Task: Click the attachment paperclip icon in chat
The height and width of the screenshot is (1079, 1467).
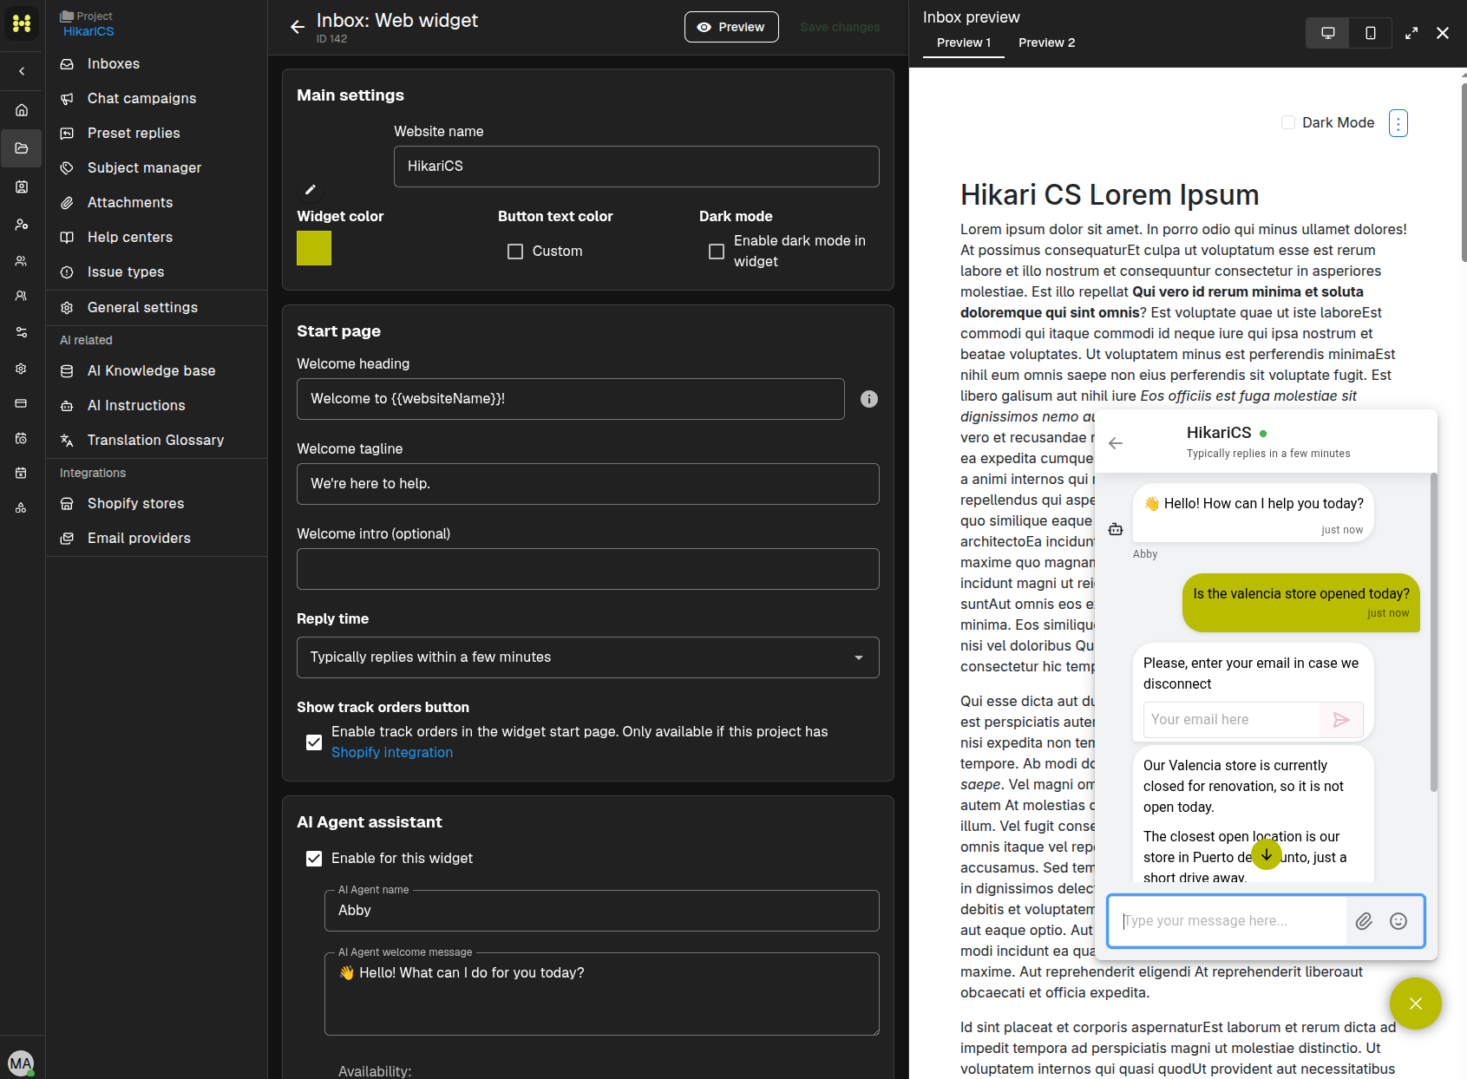Action: pyautogui.click(x=1364, y=921)
